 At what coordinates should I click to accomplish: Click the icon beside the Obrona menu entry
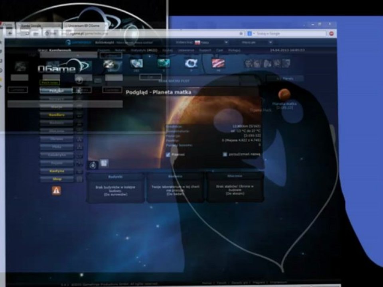coord(79,139)
